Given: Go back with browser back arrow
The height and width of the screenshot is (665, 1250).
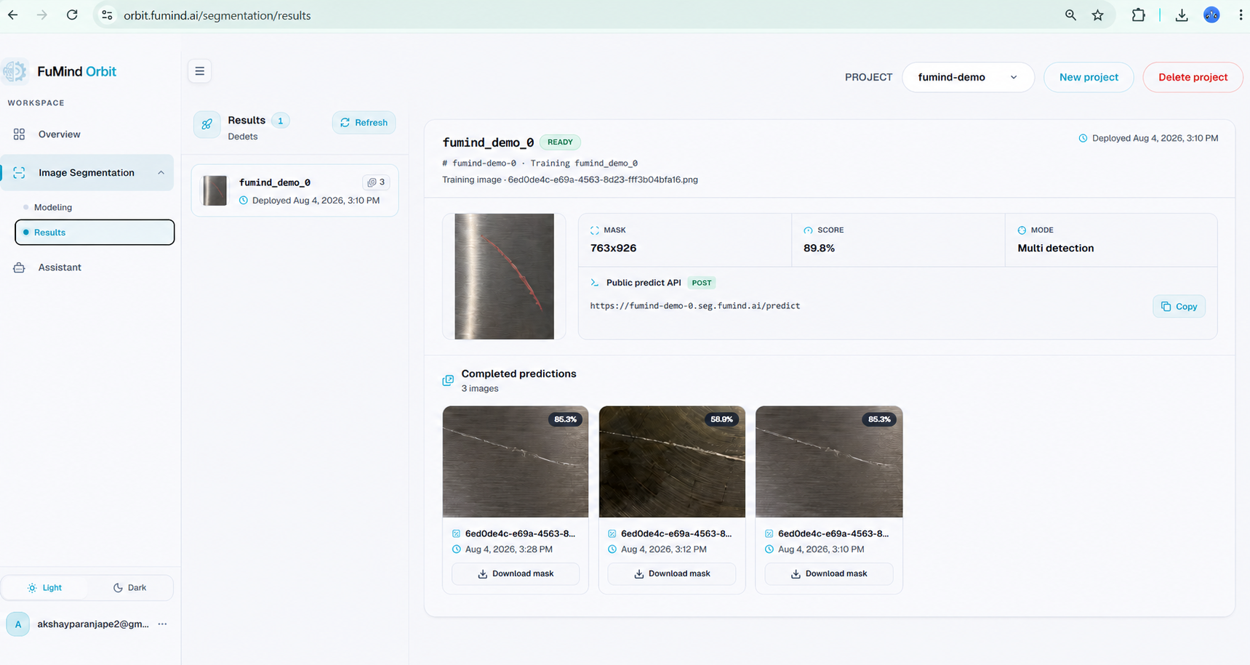Looking at the screenshot, I should (x=13, y=15).
